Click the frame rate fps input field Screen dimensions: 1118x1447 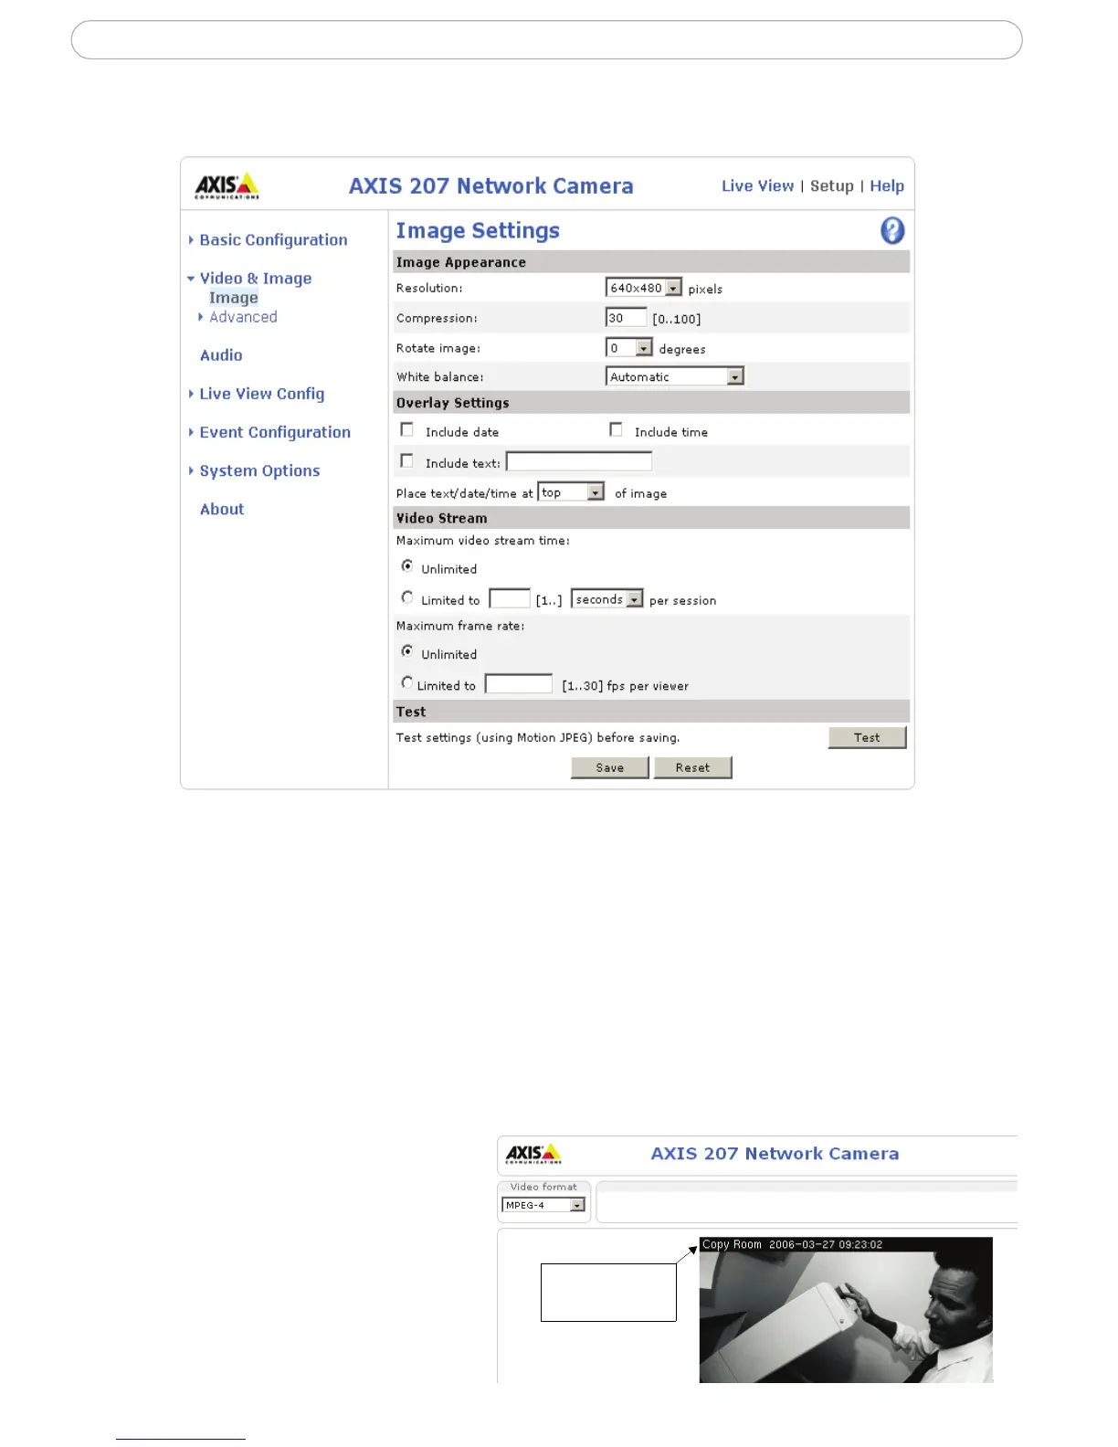(x=519, y=684)
